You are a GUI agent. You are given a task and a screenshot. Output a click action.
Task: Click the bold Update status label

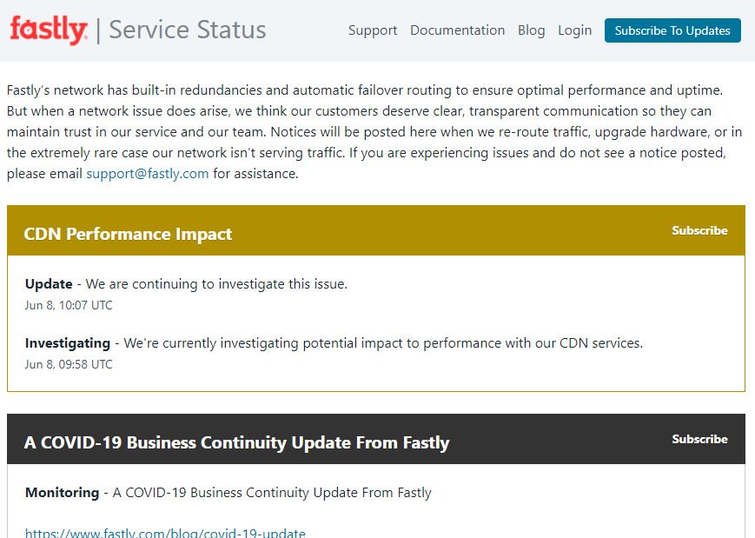click(x=49, y=284)
